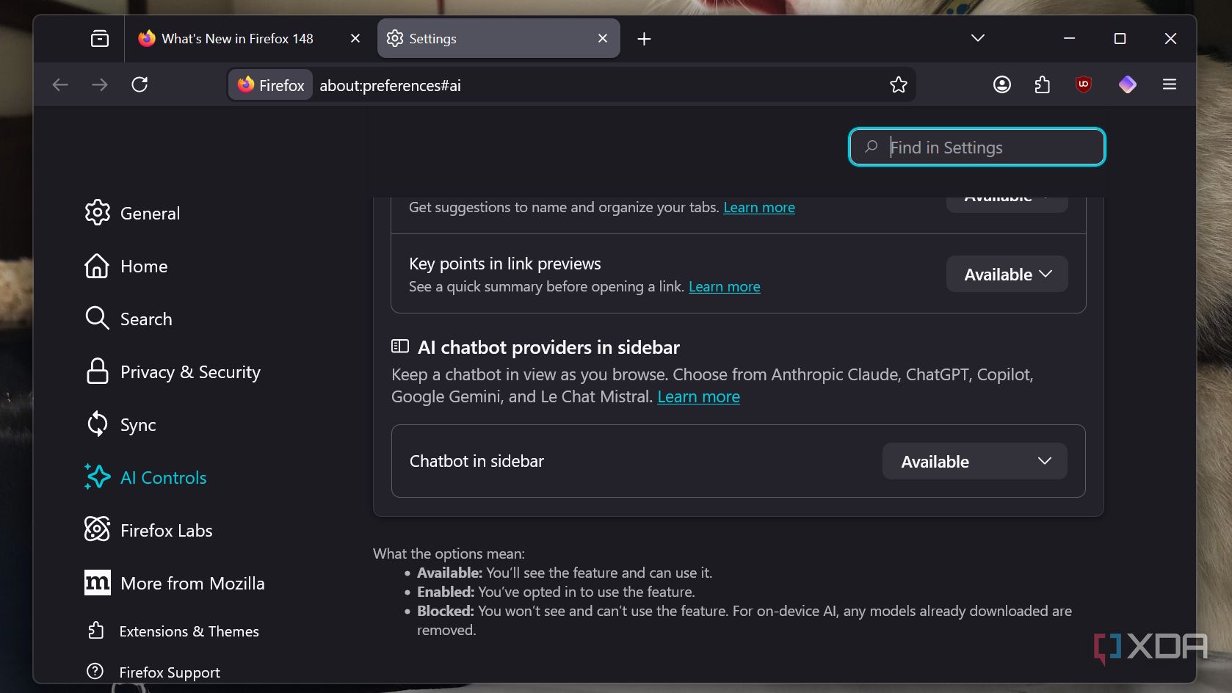Screen dimensions: 1232x693
Task: Maximize the Firefox window
Action: [1120, 38]
